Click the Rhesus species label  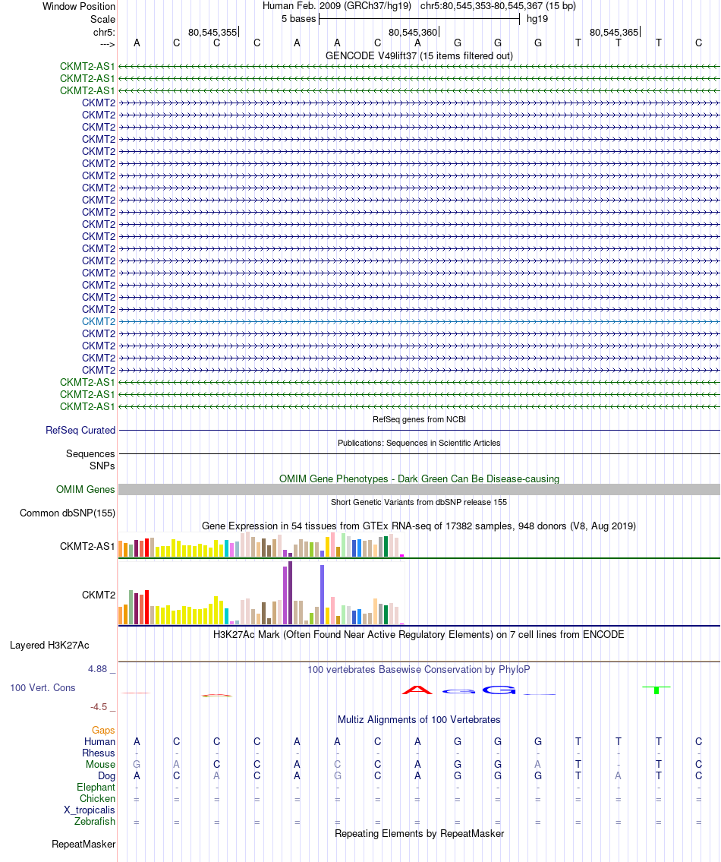[x=99, y=753]
